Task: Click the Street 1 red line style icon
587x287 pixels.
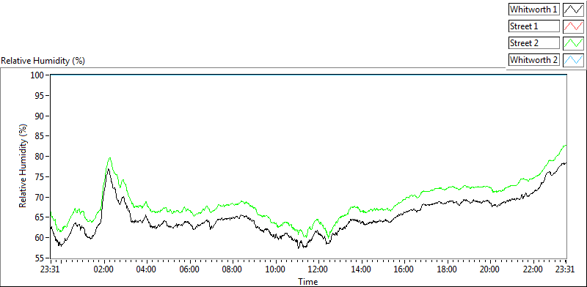Action: click(573, 26)
